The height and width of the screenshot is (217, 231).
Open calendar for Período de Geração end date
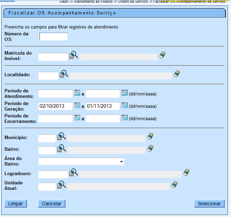coord(124,105)
